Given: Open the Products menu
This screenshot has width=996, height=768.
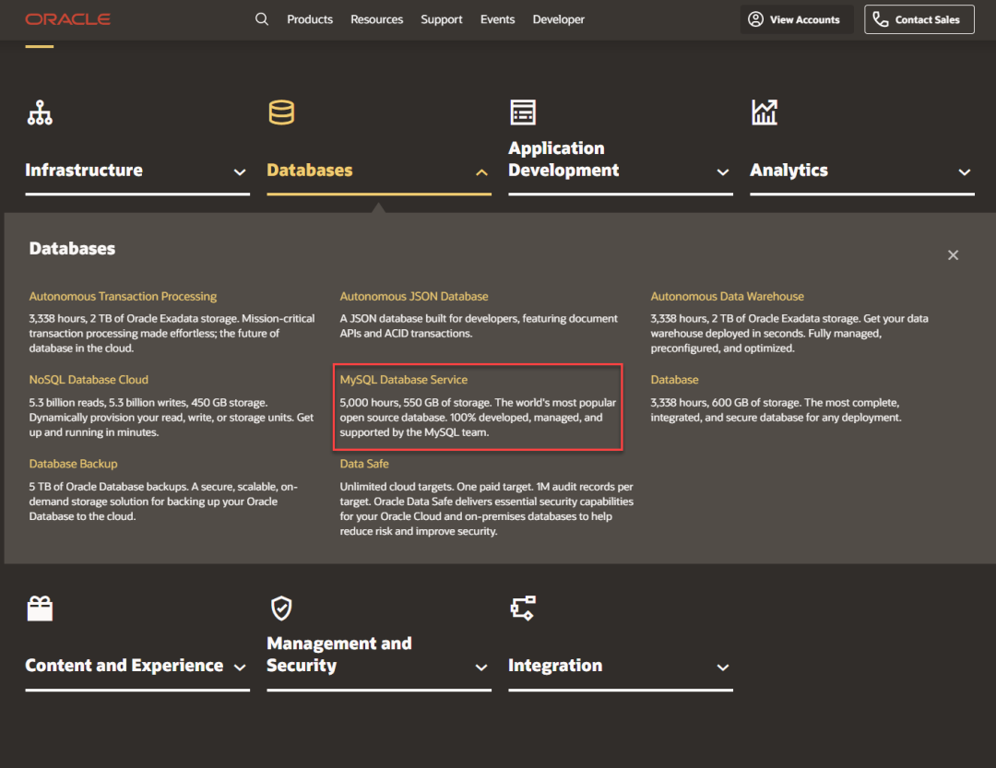Looking at the screenshot, I should (x=310, y=19).
